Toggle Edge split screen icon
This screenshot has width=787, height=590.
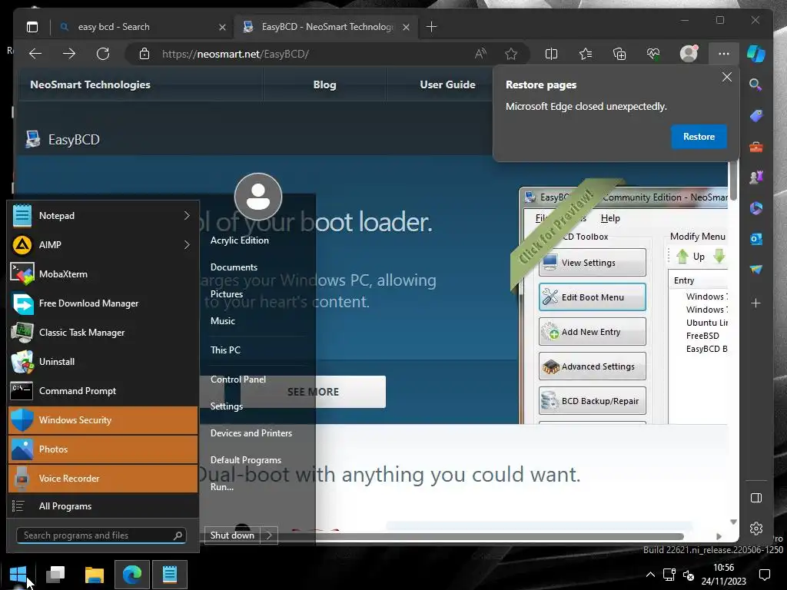[551, 54]
